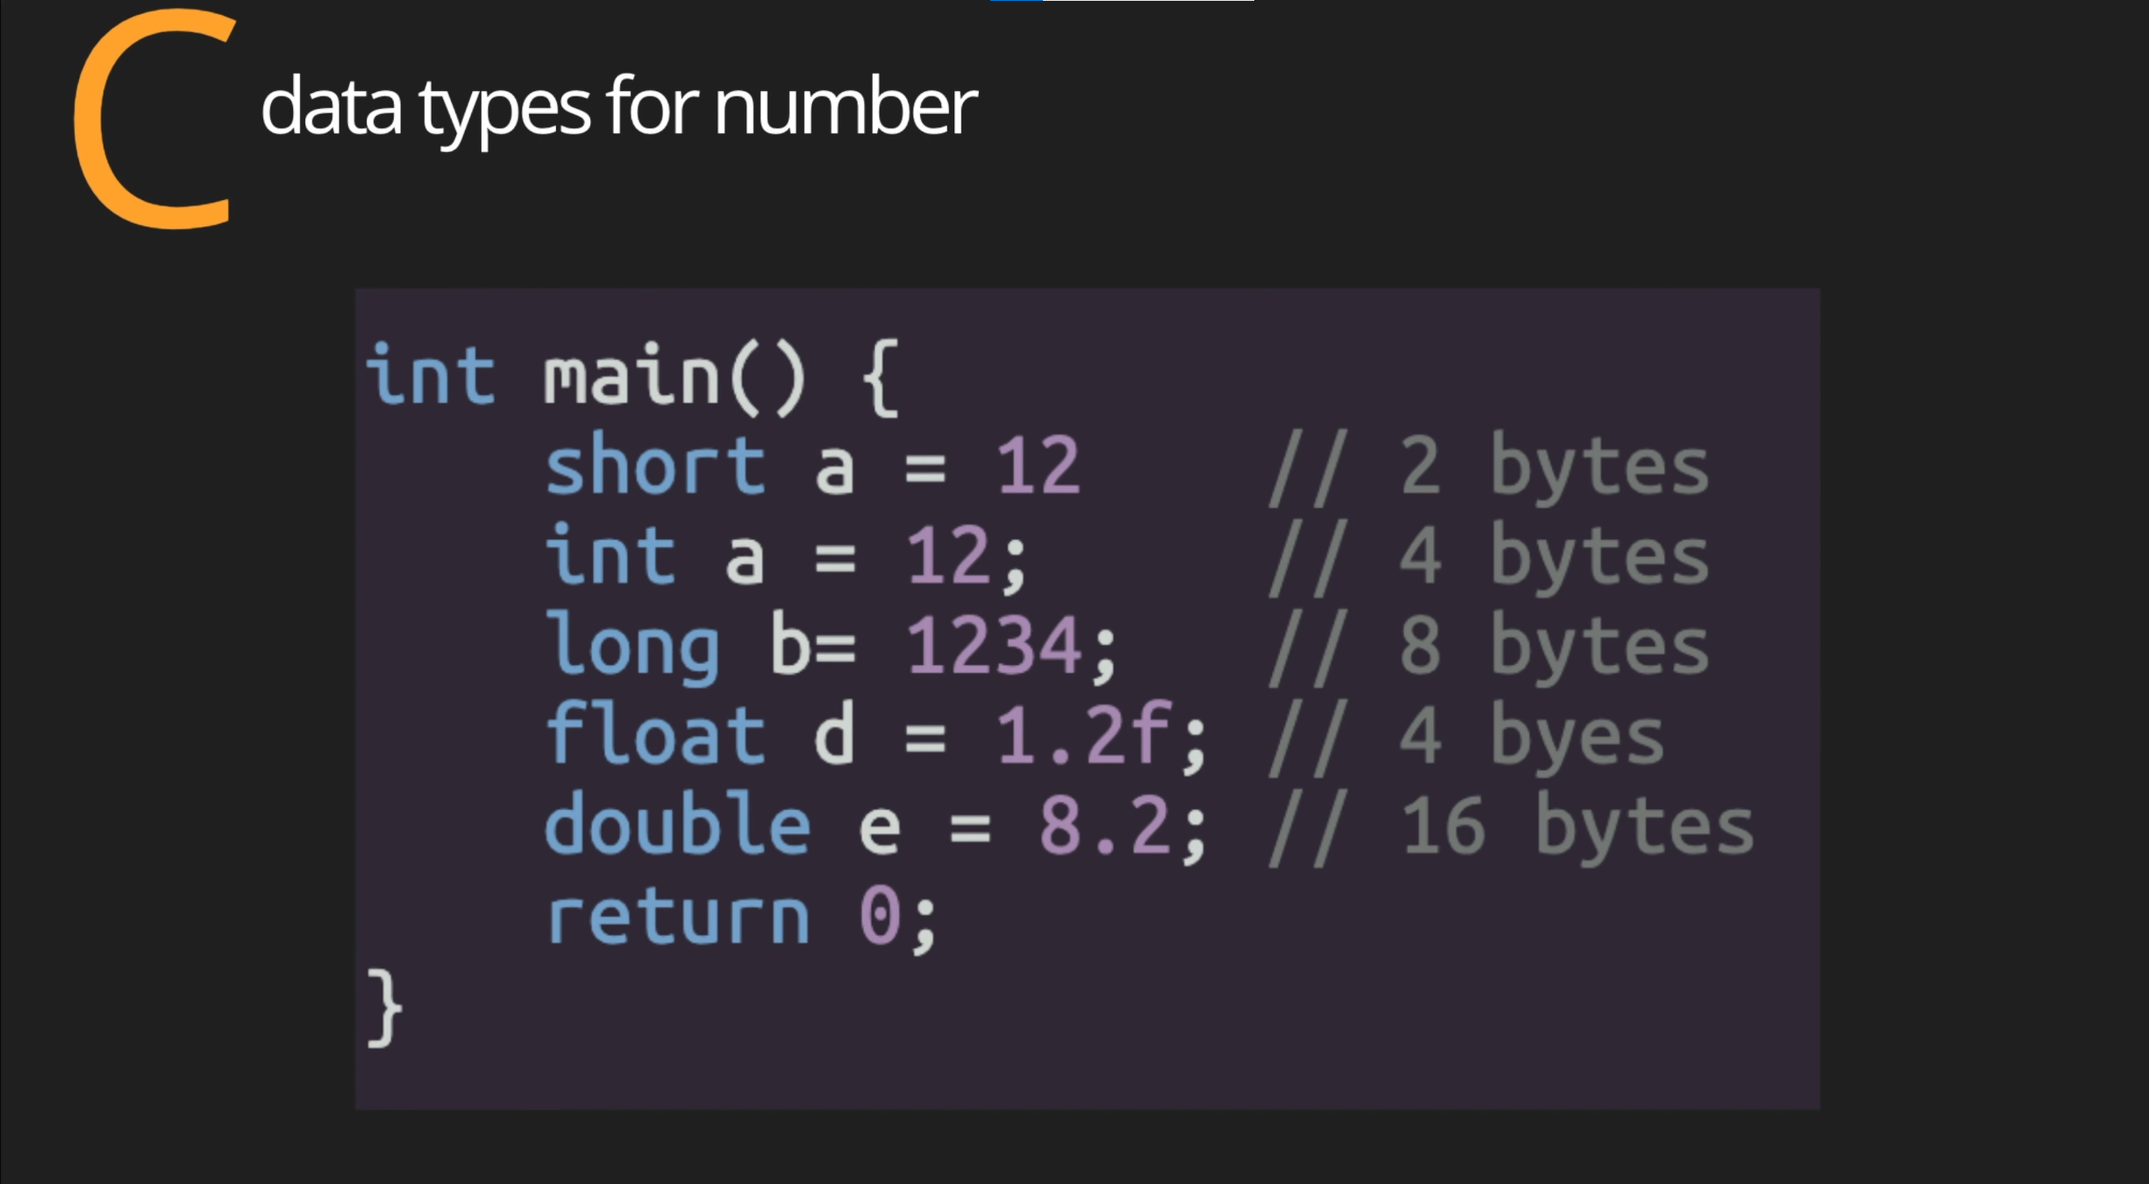Click the closing curly brace
Image resolution: width=2149 pixels, height=1184 pixels.
pos(384,1009)
